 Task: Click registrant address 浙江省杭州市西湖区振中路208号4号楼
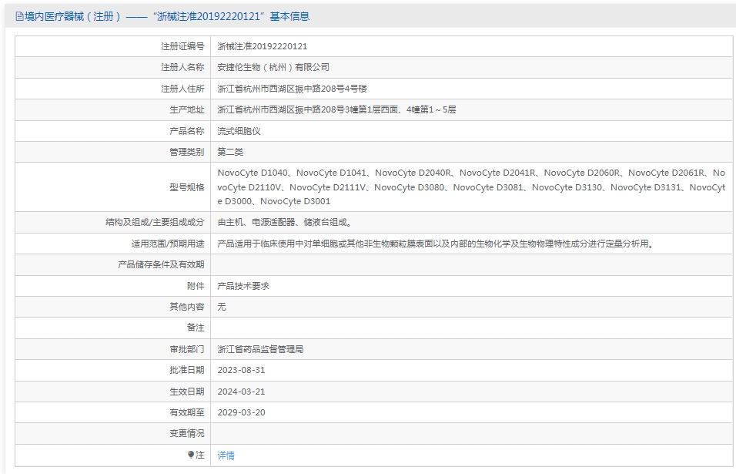[x=292, y=89]
